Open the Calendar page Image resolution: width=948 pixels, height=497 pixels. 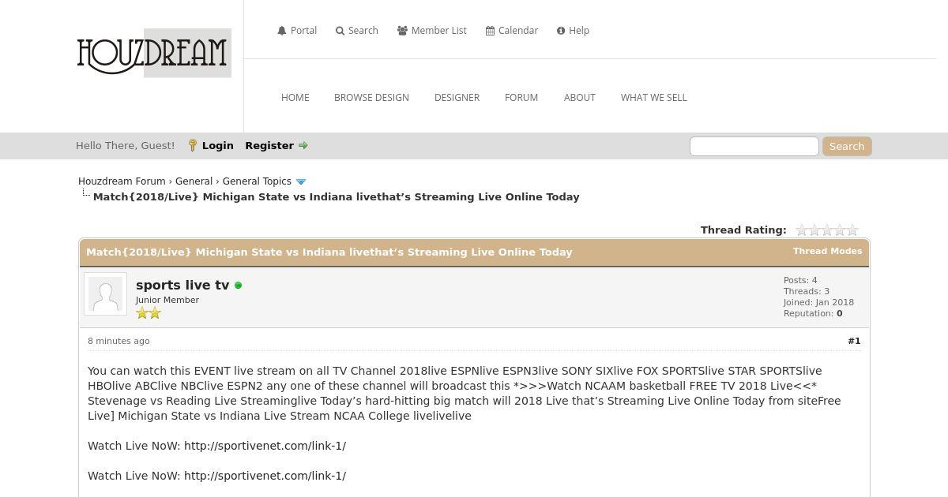point(512,31)
